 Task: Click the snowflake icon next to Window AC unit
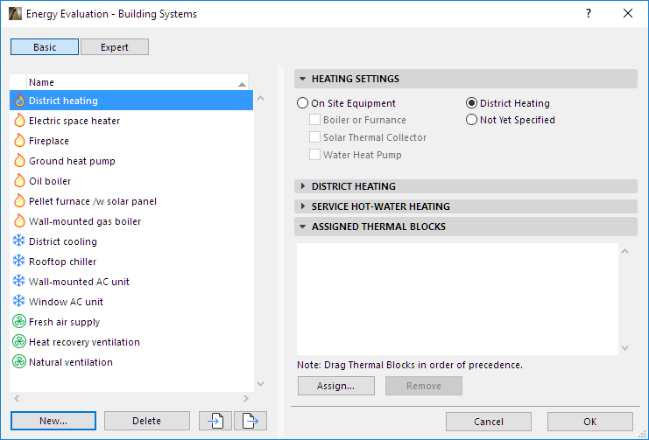click(x=19, y=301)
